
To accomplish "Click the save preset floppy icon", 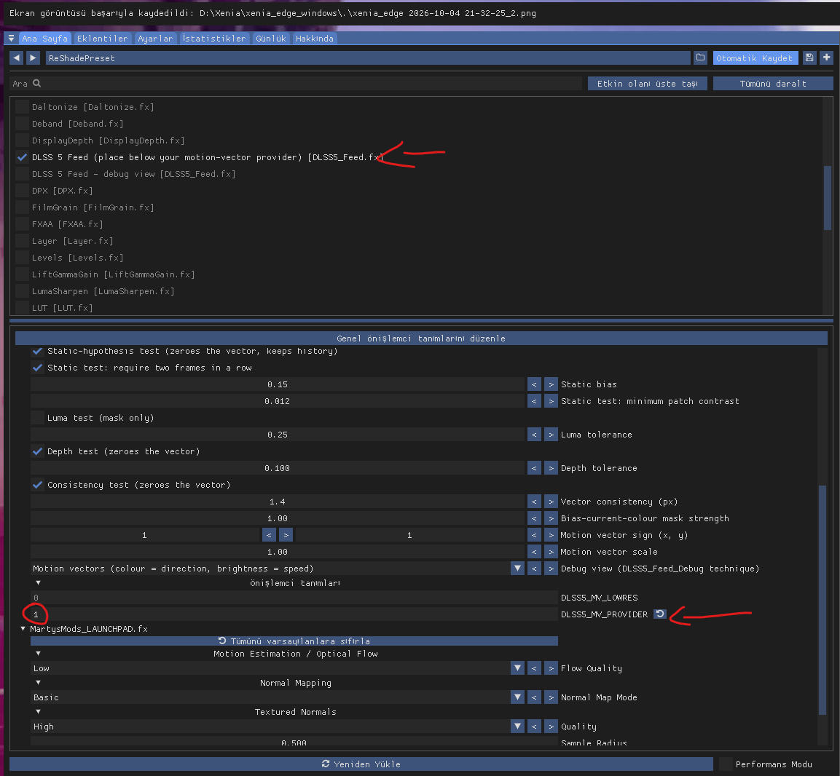I will coord(809,58).
